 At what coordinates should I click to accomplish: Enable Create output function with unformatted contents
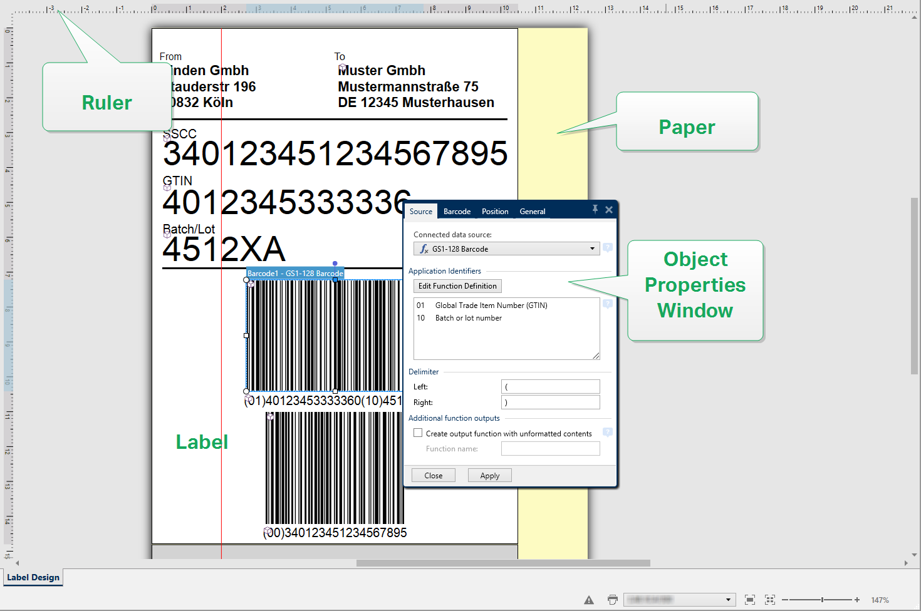coord(418,433)
